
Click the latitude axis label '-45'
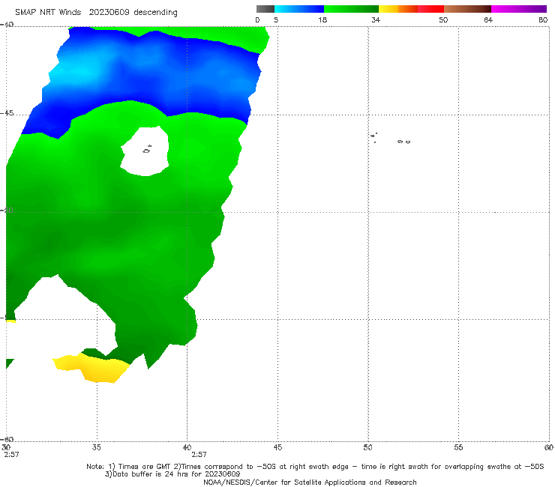click(7, 113)
